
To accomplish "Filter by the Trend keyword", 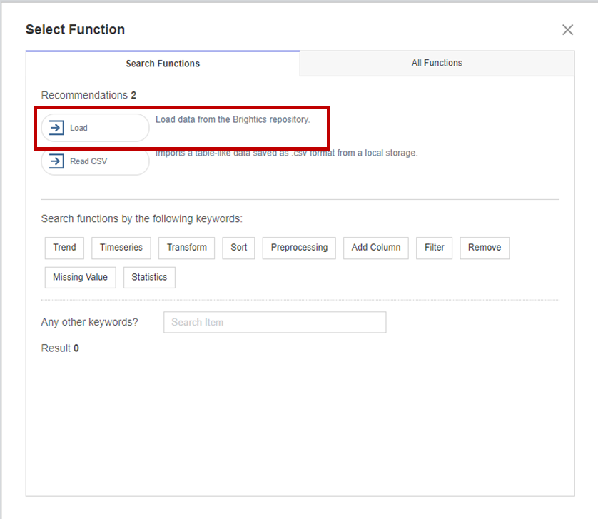I will pyautogui.click(x=64, y=248).
